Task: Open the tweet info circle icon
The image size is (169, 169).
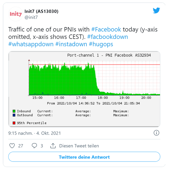Action: tap(156, 133)
